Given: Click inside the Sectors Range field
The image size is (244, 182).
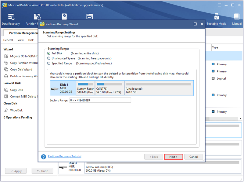Looking at the screenshot, I should pyautogui.click(x=100, y=100).
